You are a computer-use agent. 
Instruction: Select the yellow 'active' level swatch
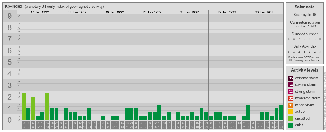coord(290,112)
